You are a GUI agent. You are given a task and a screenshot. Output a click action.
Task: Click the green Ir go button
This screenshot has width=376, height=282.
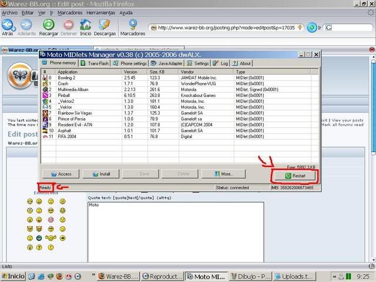click(x=312, y=28)
